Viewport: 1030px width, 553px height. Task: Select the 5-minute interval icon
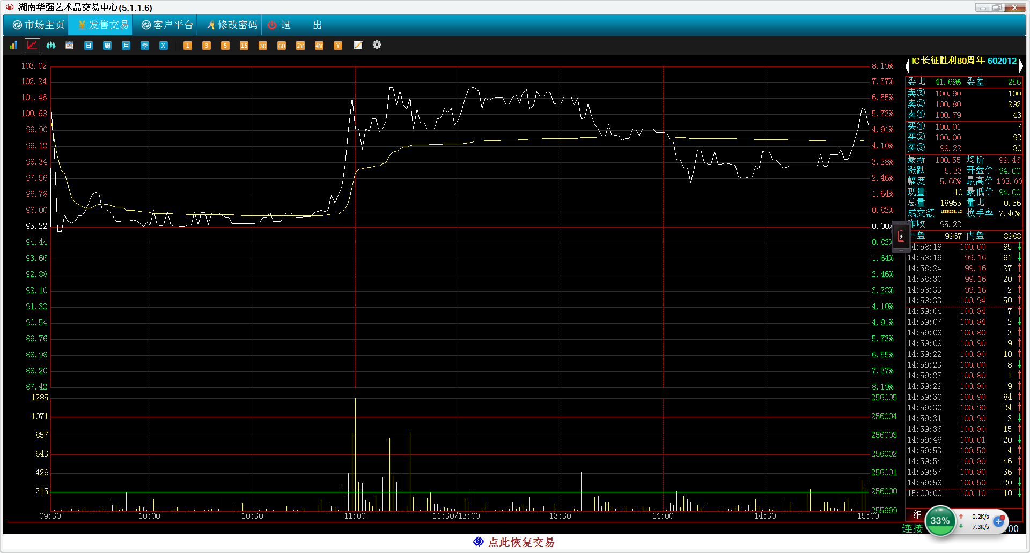pyautogui.click(x=225, y=46)
